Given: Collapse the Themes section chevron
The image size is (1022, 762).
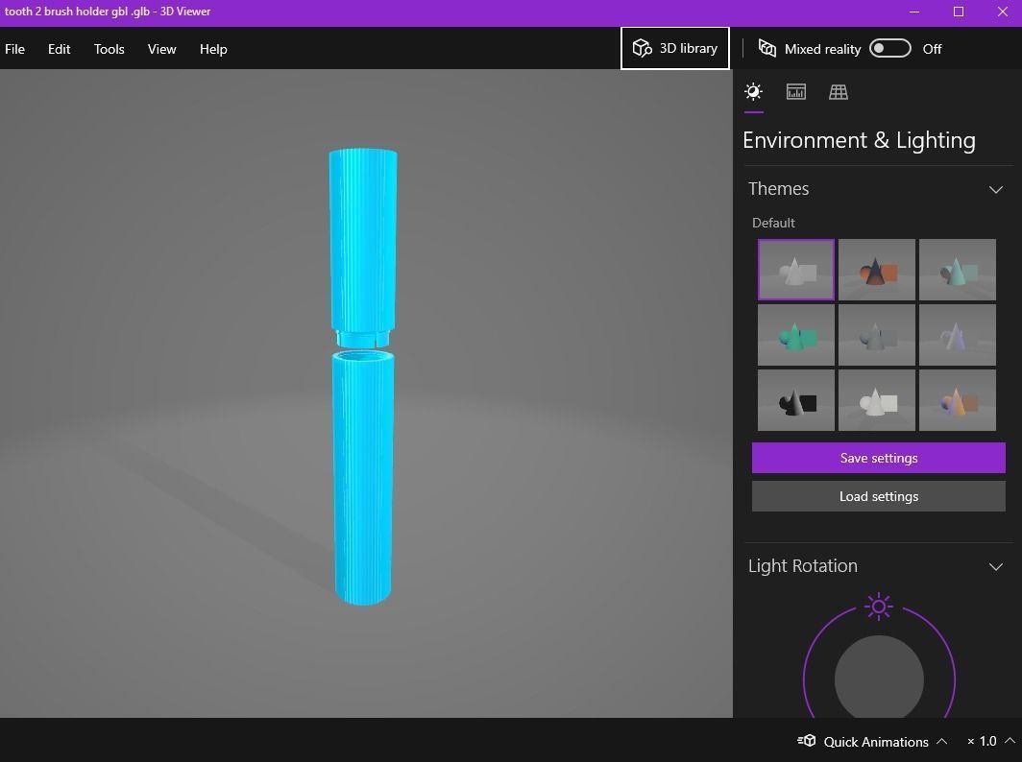Looking at the screenshot, I should tap(996, 189).
